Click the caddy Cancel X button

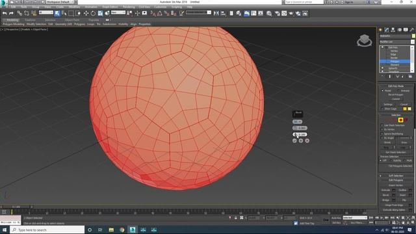307,140
